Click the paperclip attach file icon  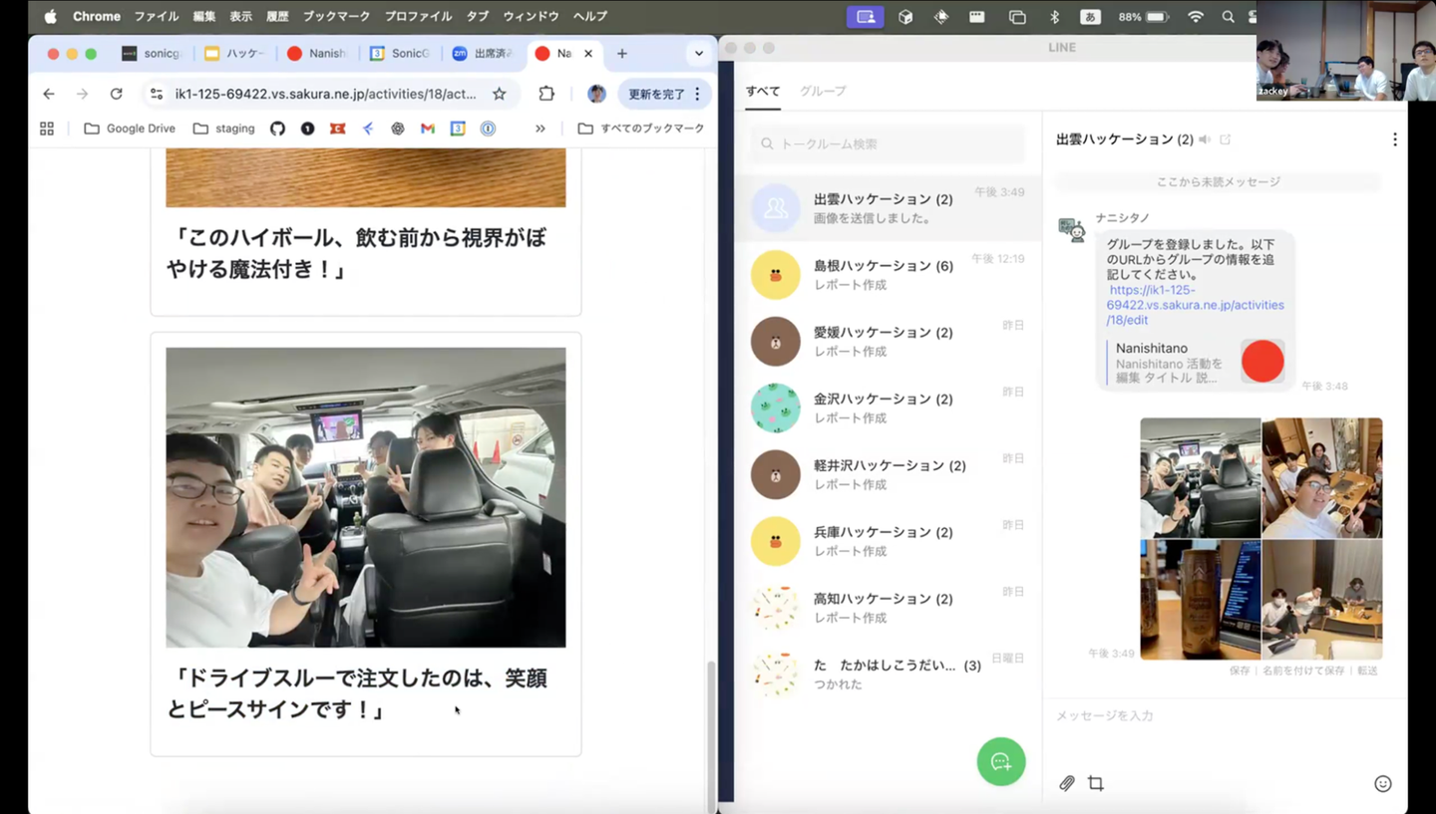pos(1067,784)
